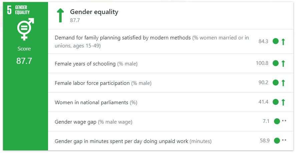Click the two-dots trend icon for Gender wage gap
The width and height of the screenshot is (296, 153).
pos(284,121)
